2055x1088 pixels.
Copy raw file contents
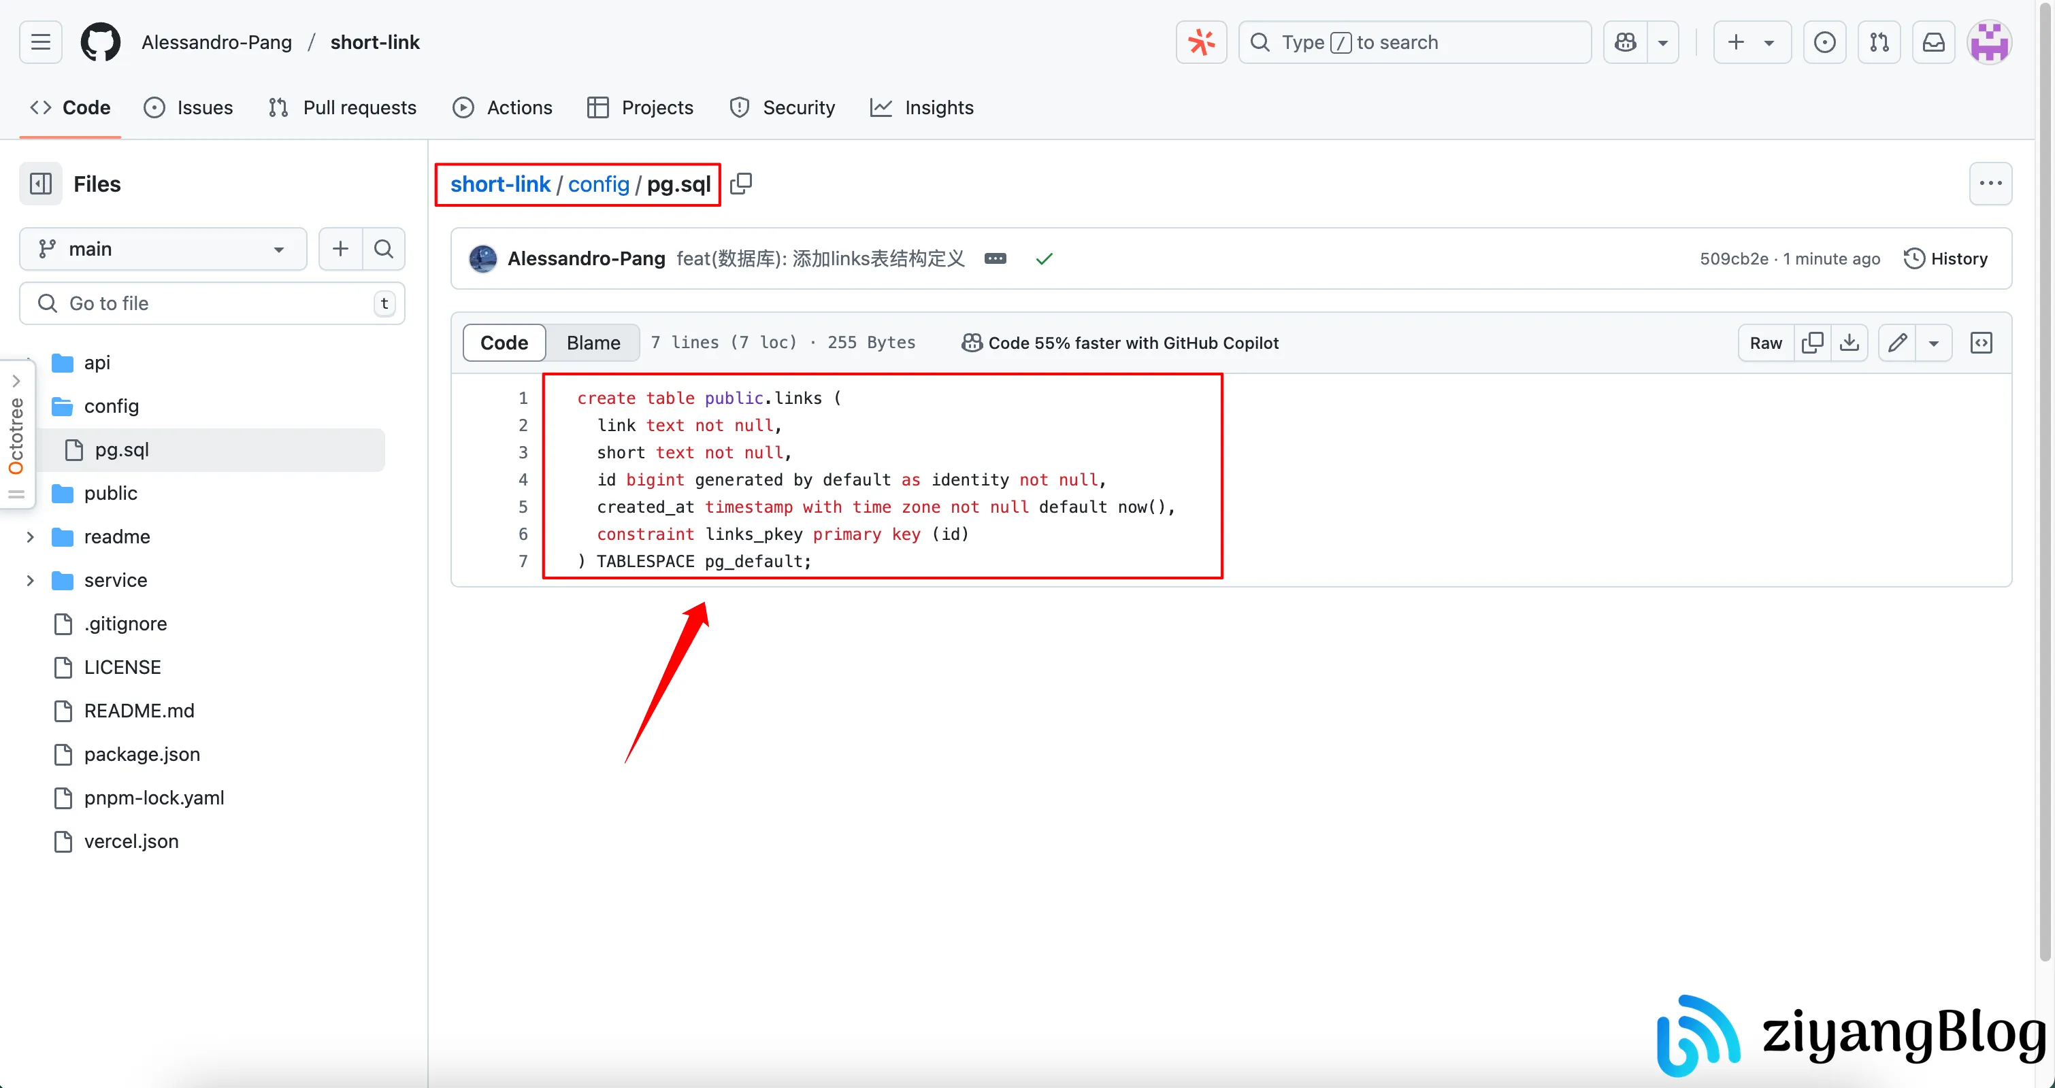[1813, 343]
